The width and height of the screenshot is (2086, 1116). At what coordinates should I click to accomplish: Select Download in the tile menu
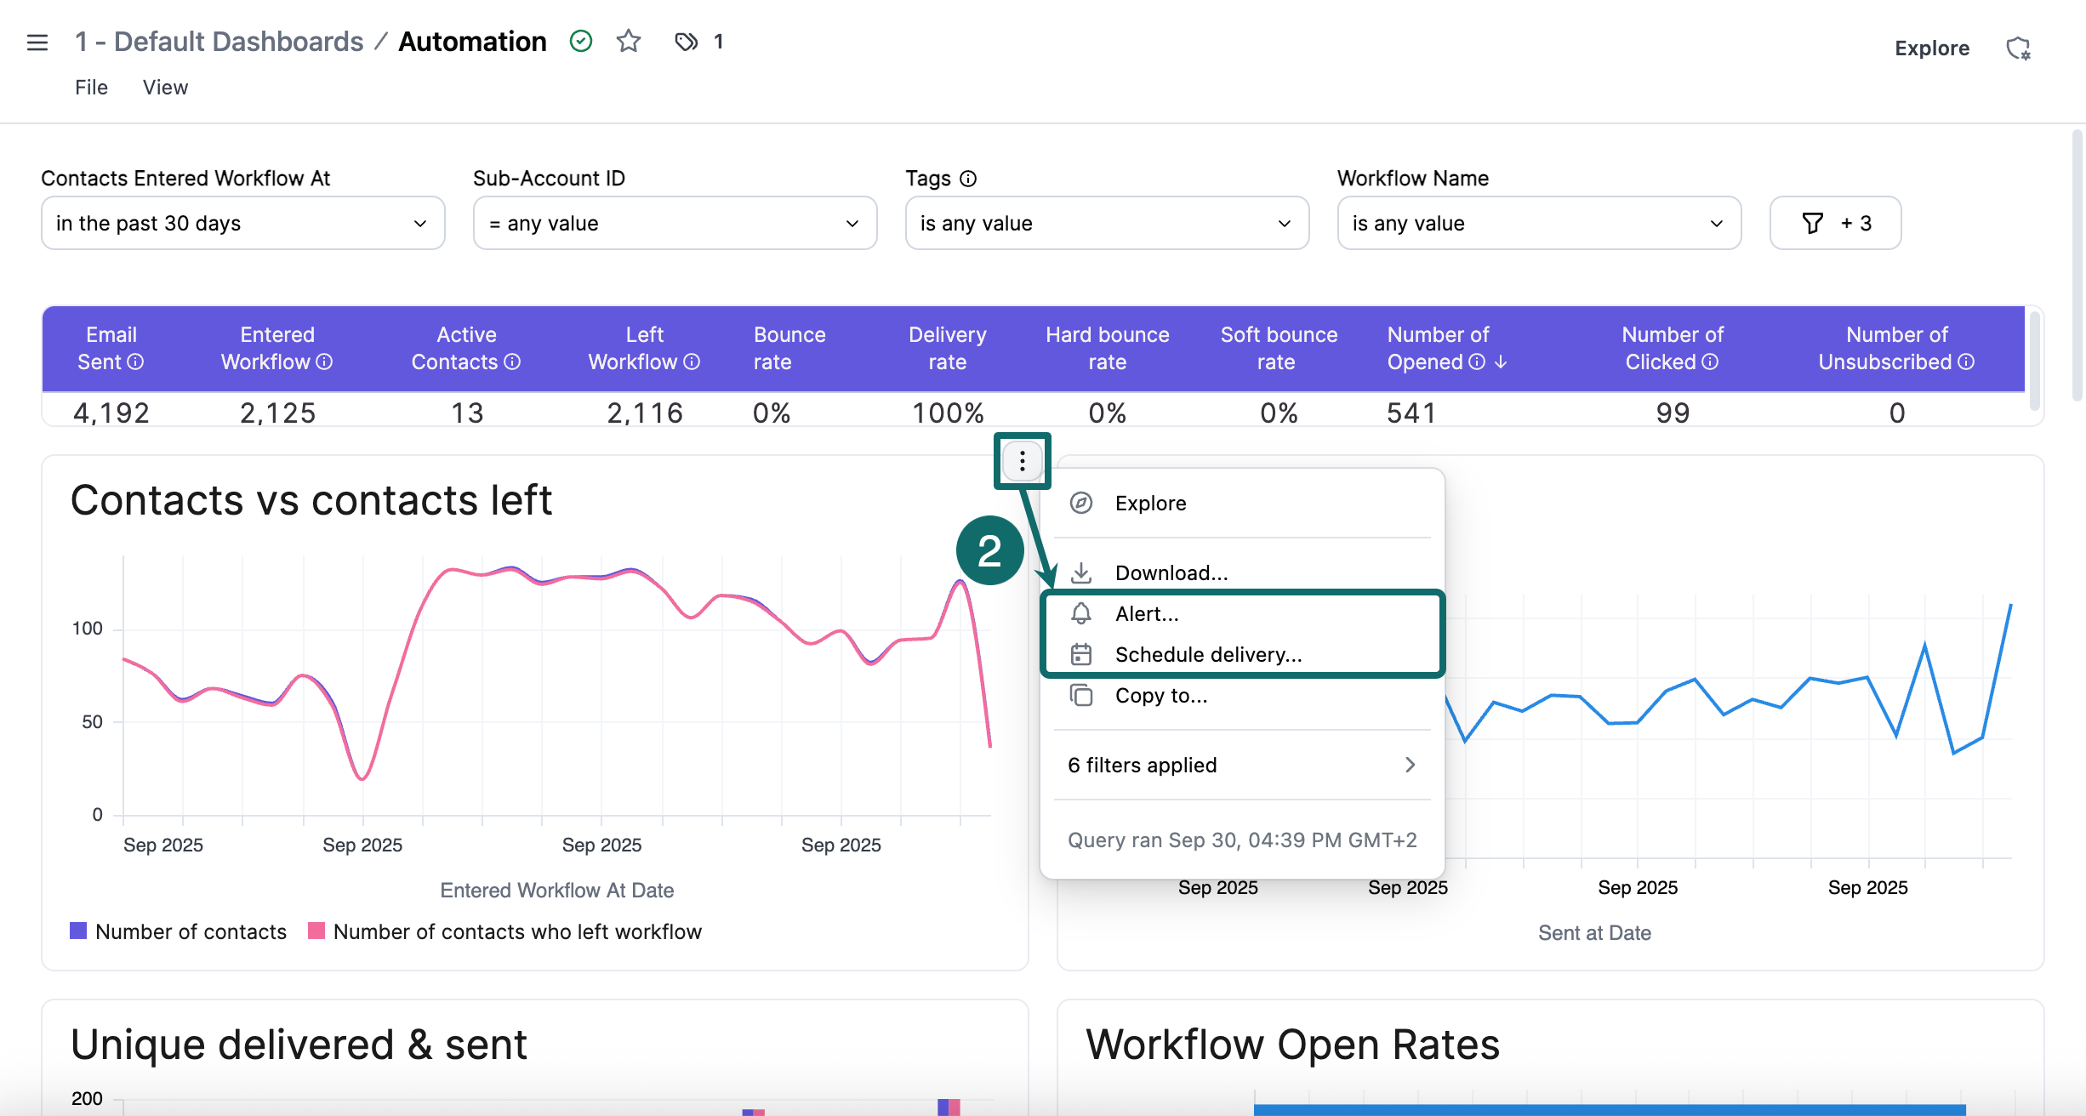pyautogui.click(x=1171, y=572)
